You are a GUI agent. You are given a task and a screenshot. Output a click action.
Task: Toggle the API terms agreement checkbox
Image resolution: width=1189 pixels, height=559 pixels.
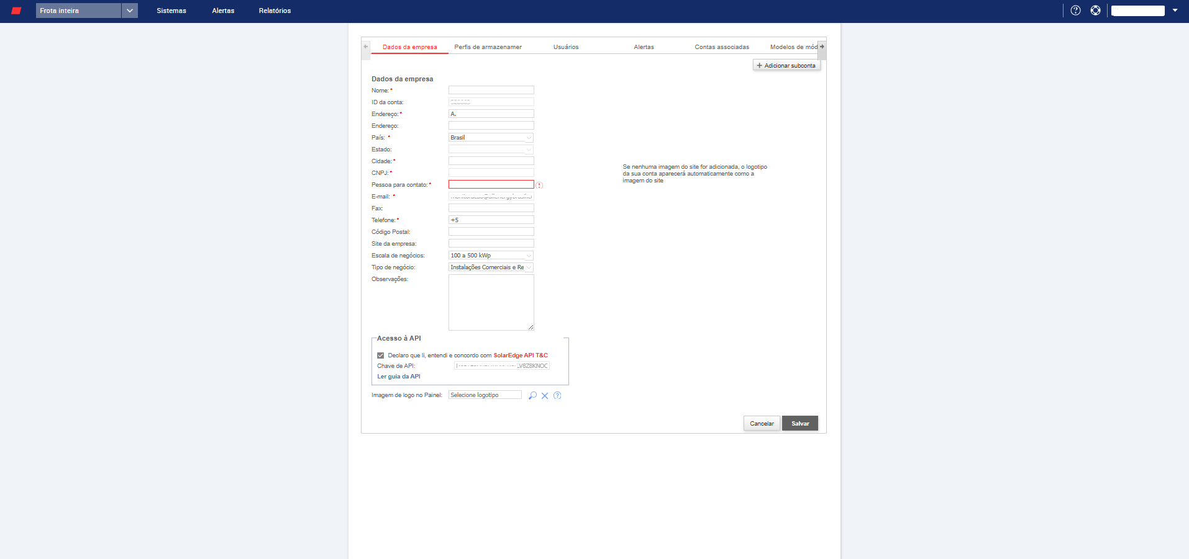coord(381,356)
